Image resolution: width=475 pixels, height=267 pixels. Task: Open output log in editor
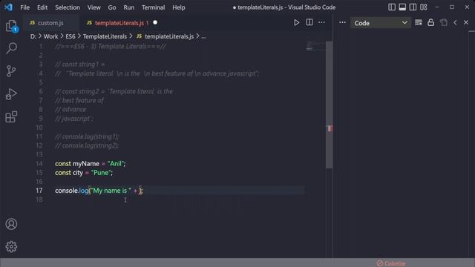click(x=444, y=23)
